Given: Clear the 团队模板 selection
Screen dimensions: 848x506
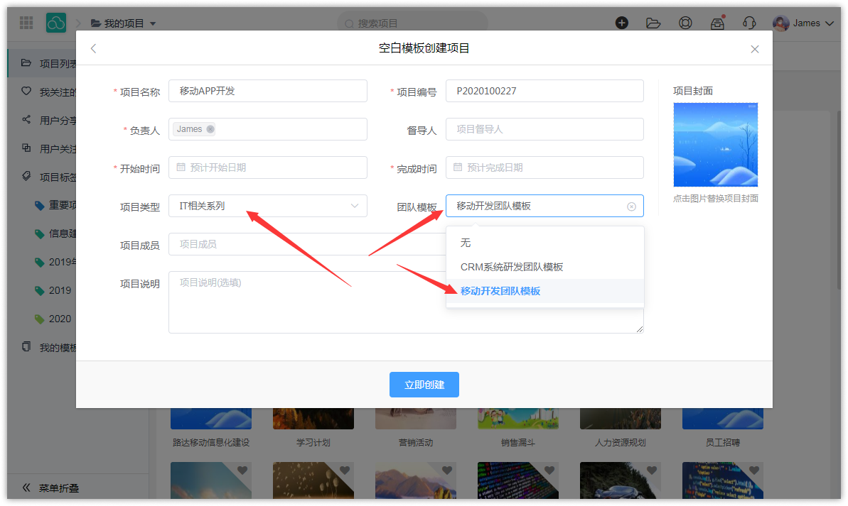Looking at the screenshot, I should 631,207.
